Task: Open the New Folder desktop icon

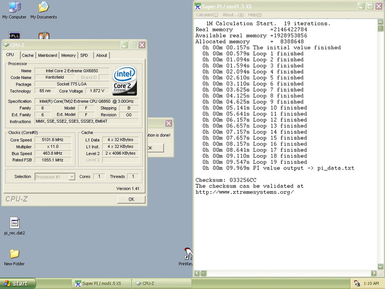Action: (x=14, y=257)
